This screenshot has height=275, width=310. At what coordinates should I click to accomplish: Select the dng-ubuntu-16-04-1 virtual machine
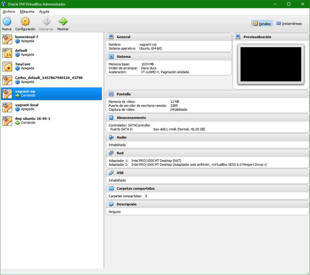pos(51,121)
